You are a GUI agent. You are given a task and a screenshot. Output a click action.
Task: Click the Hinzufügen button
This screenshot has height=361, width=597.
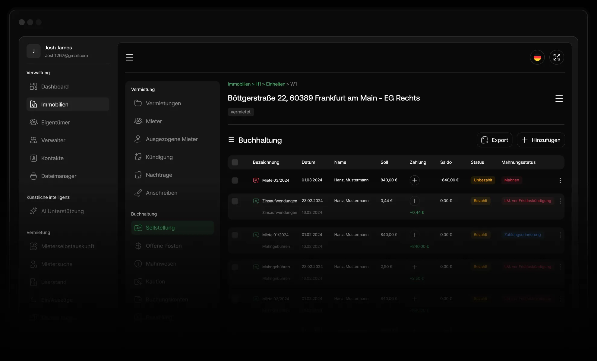coord(541,140)
